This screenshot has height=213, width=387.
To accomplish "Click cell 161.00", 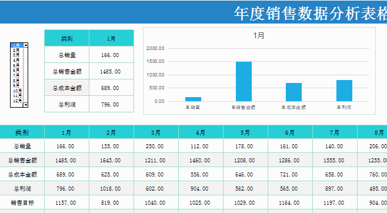I will 290,146.
